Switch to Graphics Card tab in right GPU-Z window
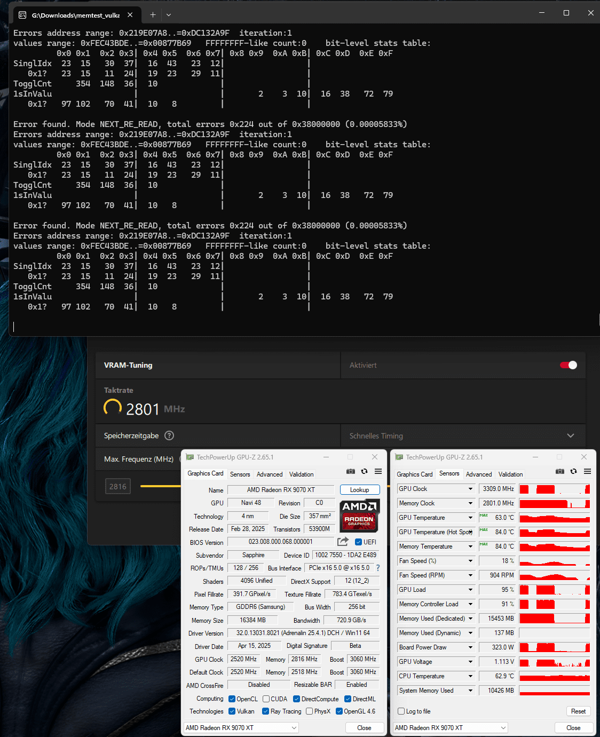Screen dimensions: 600x737 (415, 474)
